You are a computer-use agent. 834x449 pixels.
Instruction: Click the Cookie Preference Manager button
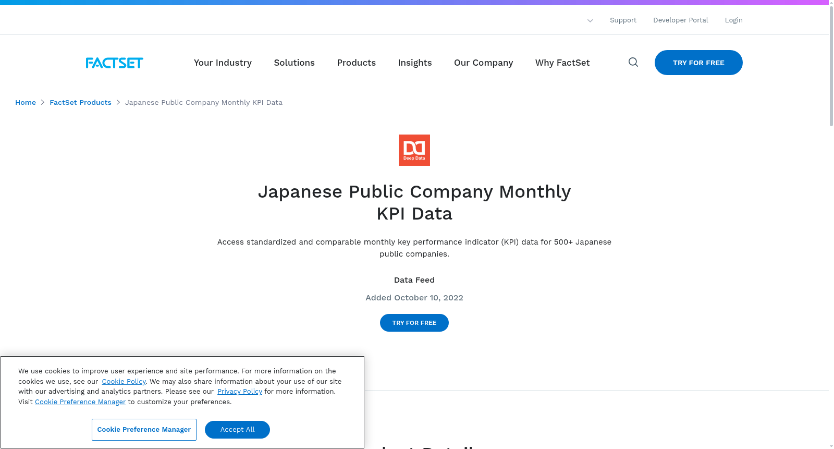pos(144,430)
